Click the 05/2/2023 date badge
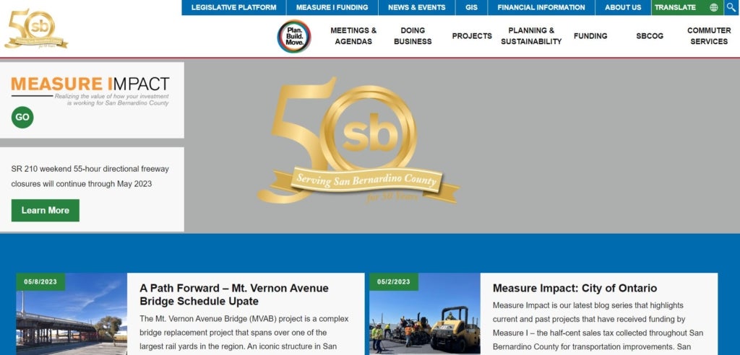740x355 pixels. pos(394,282)
